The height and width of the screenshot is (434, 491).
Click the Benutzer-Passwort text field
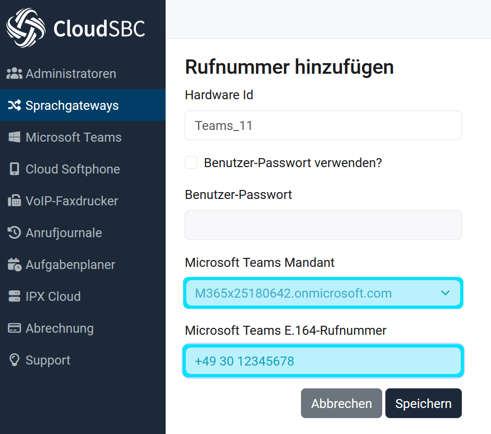point(323,225)
